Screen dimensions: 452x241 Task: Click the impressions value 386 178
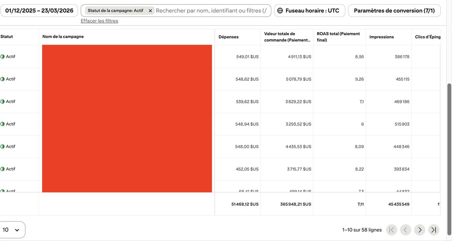coord(402,57)
